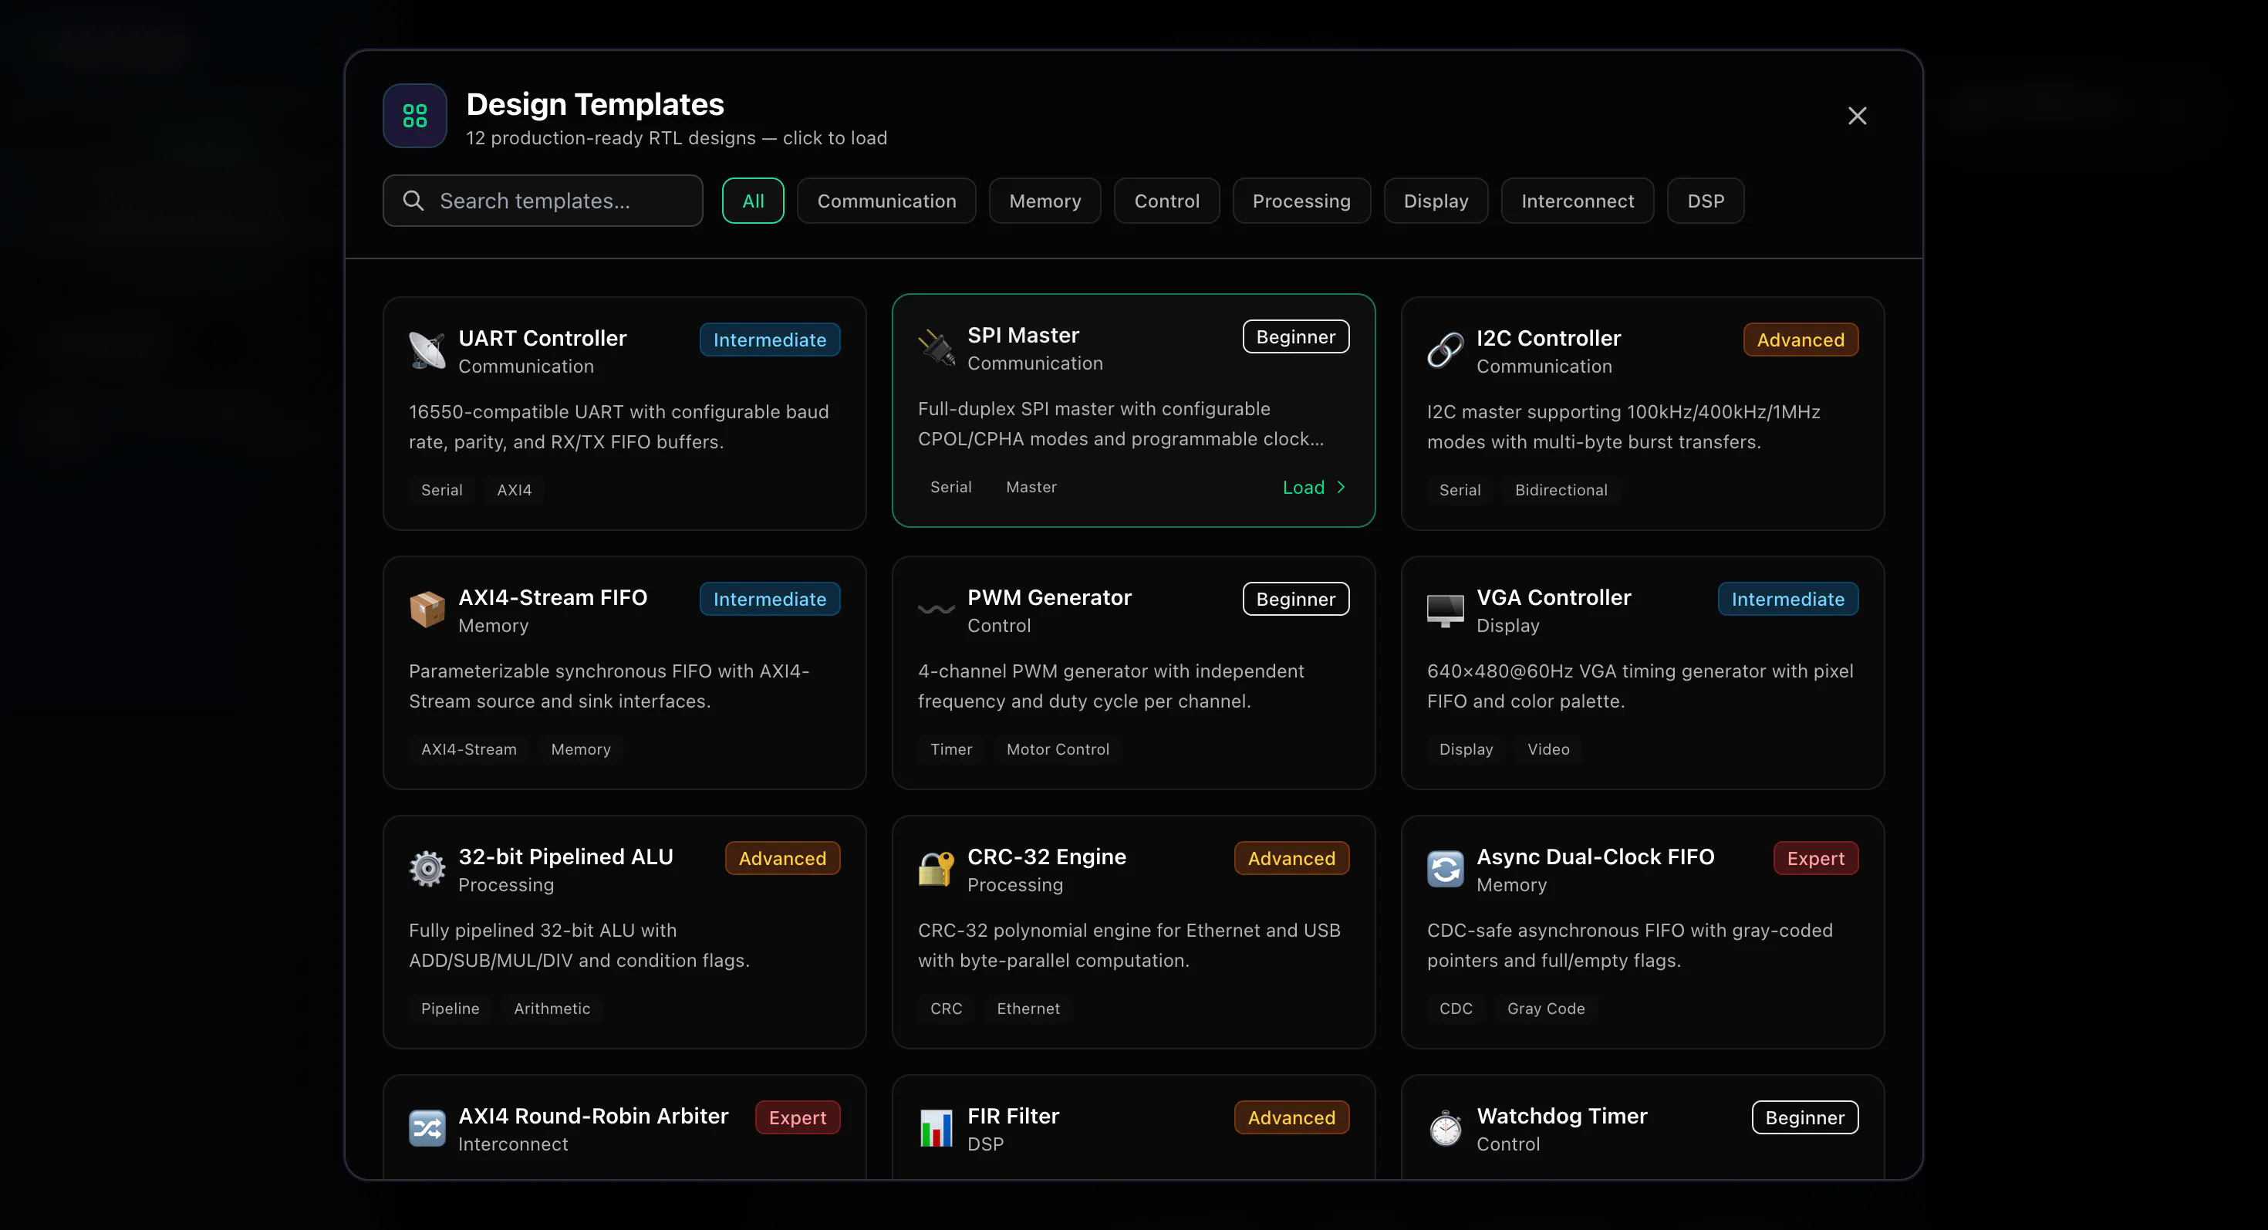Click the Intermediate badge on UART Controller

pyautogui.click(x=770, y=340)
